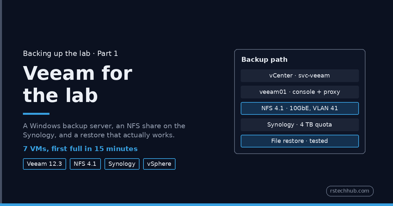Click the NFS 4.1 · 10GbE, VLAN 41 row
This screenshot has height=206, width=393.
pos(300,108)
